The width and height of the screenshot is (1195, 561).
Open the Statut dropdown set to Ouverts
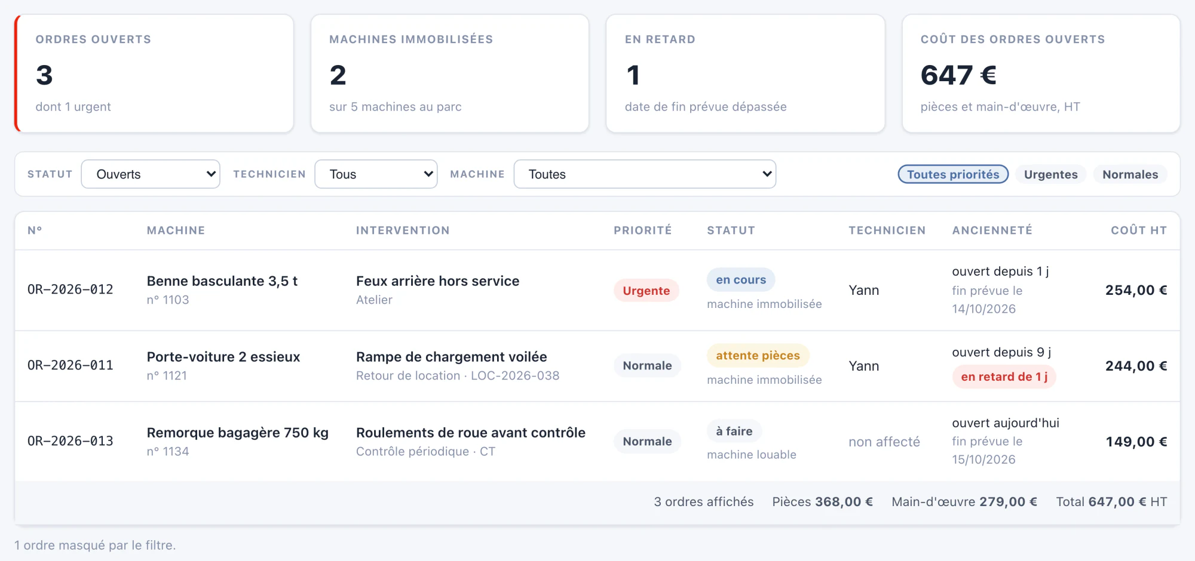(x=151, y=174)
